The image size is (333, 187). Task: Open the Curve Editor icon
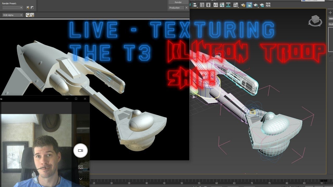coord(222,5)
